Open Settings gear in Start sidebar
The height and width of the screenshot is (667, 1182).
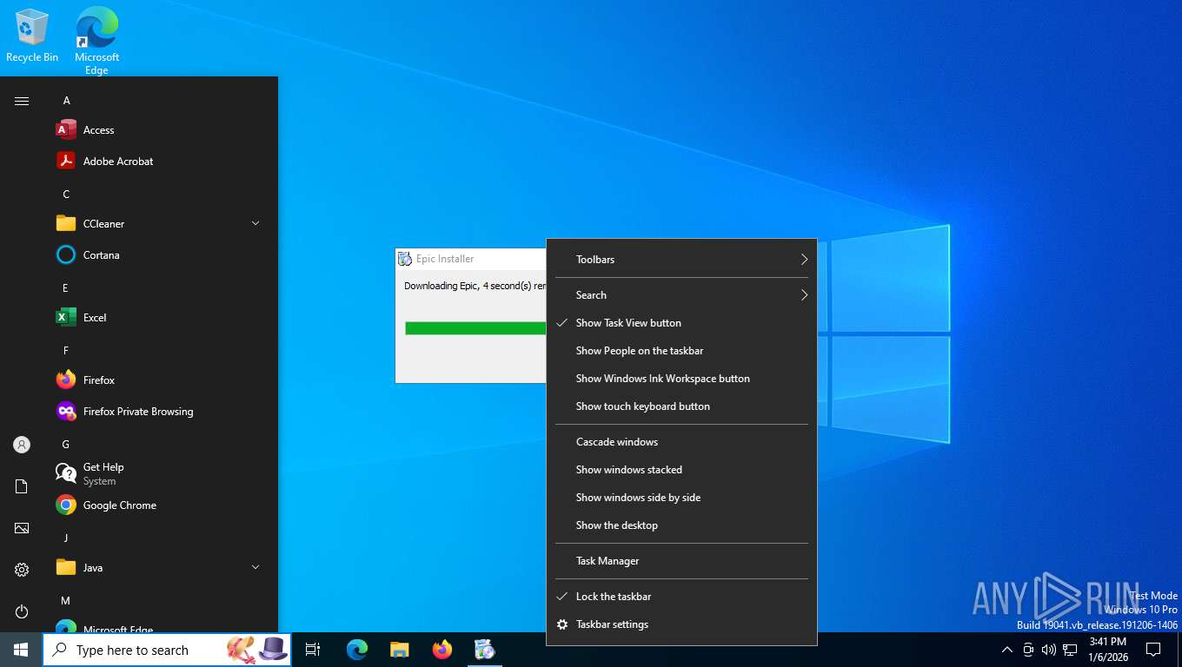(x=22, y=570)
